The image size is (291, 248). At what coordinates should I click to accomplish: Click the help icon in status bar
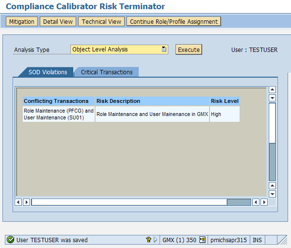click(x=148, y=240)
